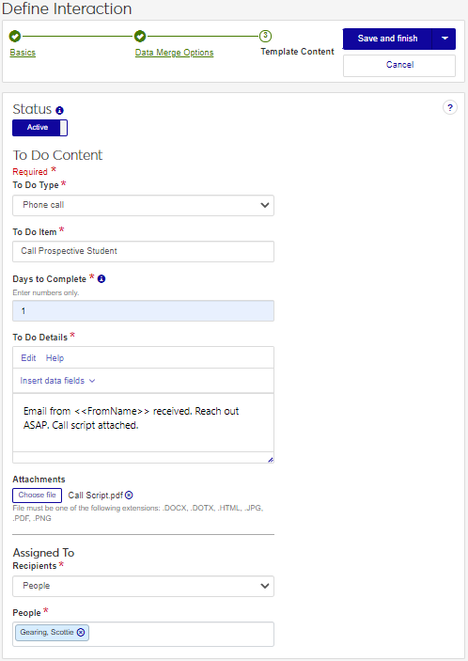Go to the Basics step link

(x=23, y=53)
